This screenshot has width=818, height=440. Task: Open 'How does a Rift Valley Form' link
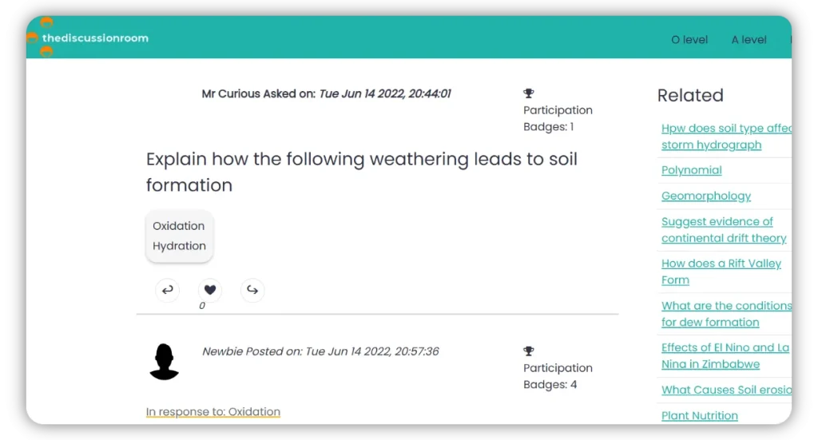[721, 272]
